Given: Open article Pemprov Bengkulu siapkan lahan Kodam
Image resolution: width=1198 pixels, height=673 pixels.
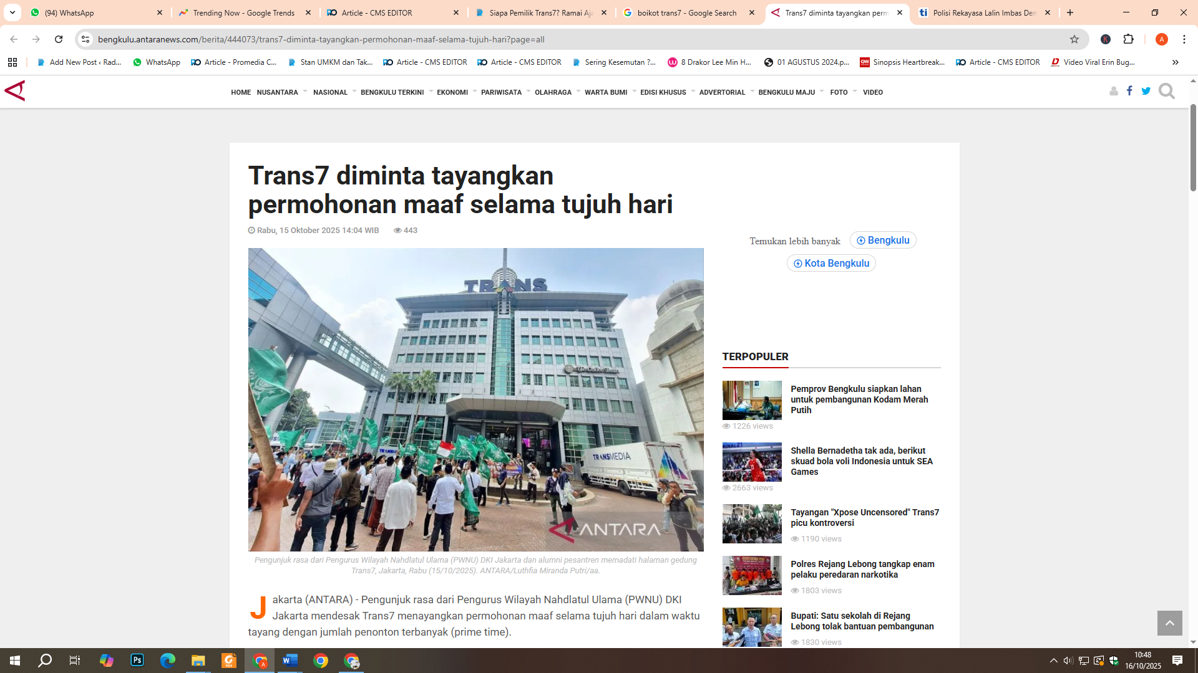Looking at the screenshot, I should point(859,399).
